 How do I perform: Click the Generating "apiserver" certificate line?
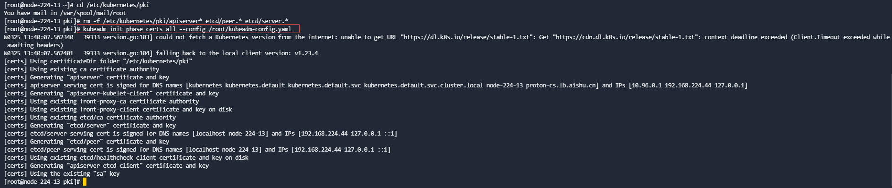click(86, 77)
